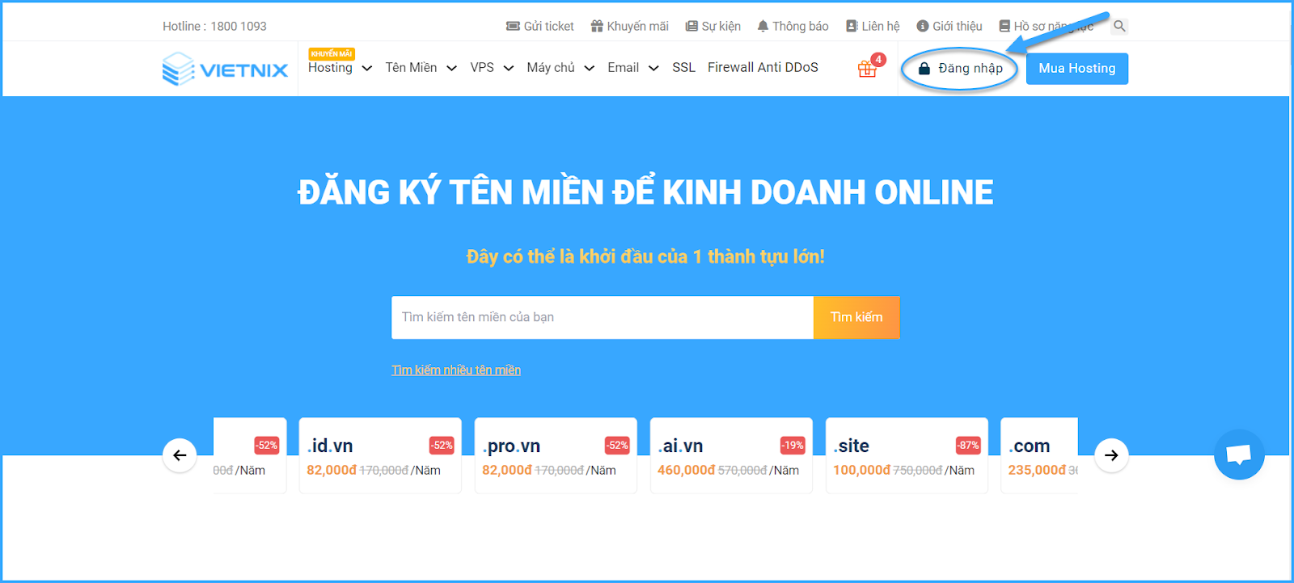Image resolution: width=1294 pixels, height=583 pixels.
Task: Expand the Máy chủ dropdown
Action: point(560,68)
